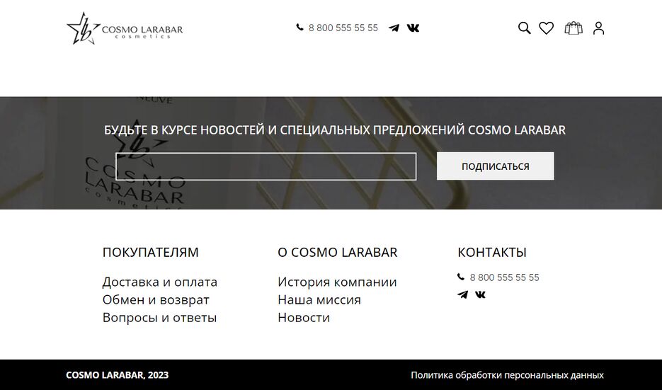The image size is (662, 390).
Task: Open Политика обработки персональных данных link
Action: click(x=507, y=375)
